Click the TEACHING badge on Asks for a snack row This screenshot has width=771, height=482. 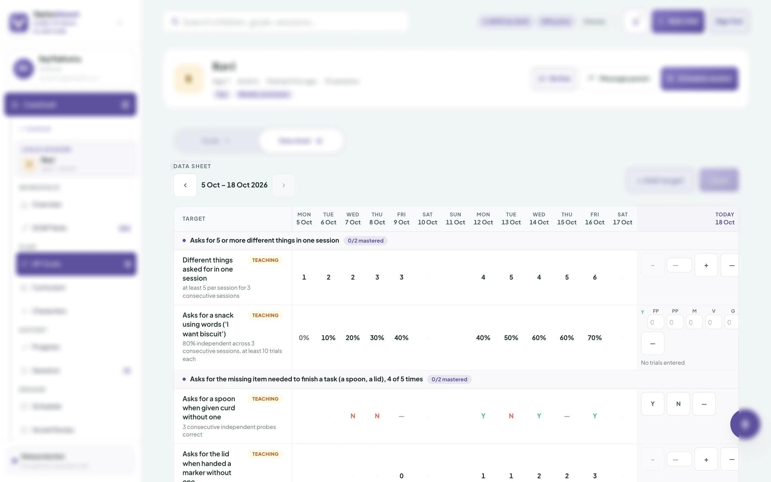coord(265,316)
